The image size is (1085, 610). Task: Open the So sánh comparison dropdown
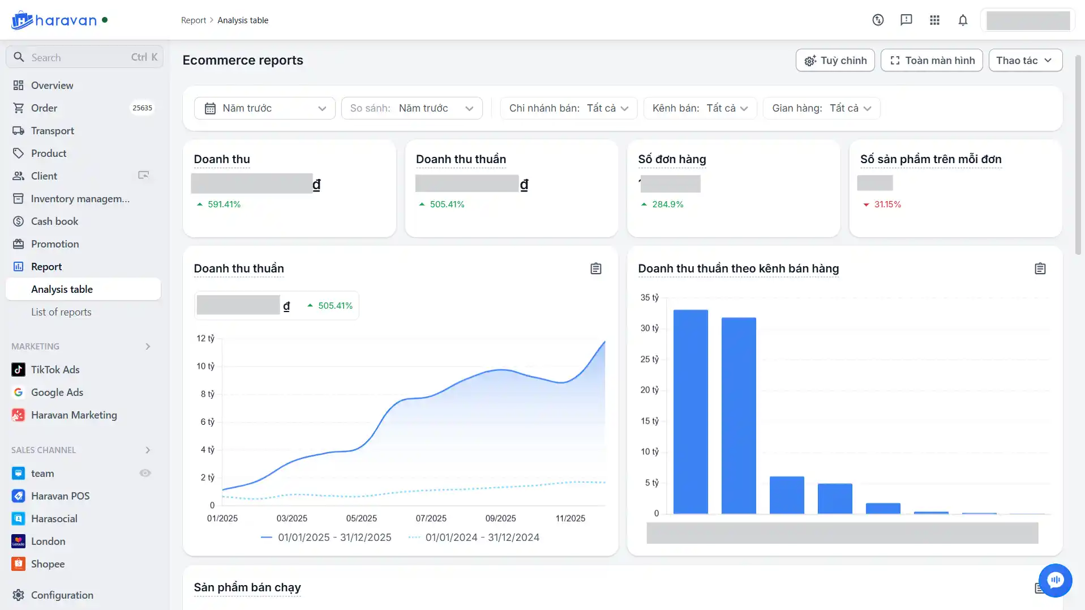[412, 108]
